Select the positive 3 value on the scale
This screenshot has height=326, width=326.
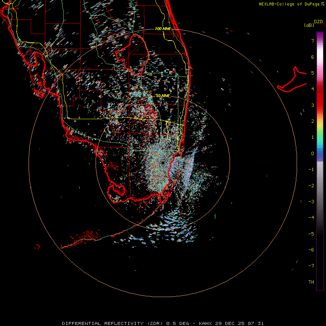[x=313, y=105]
